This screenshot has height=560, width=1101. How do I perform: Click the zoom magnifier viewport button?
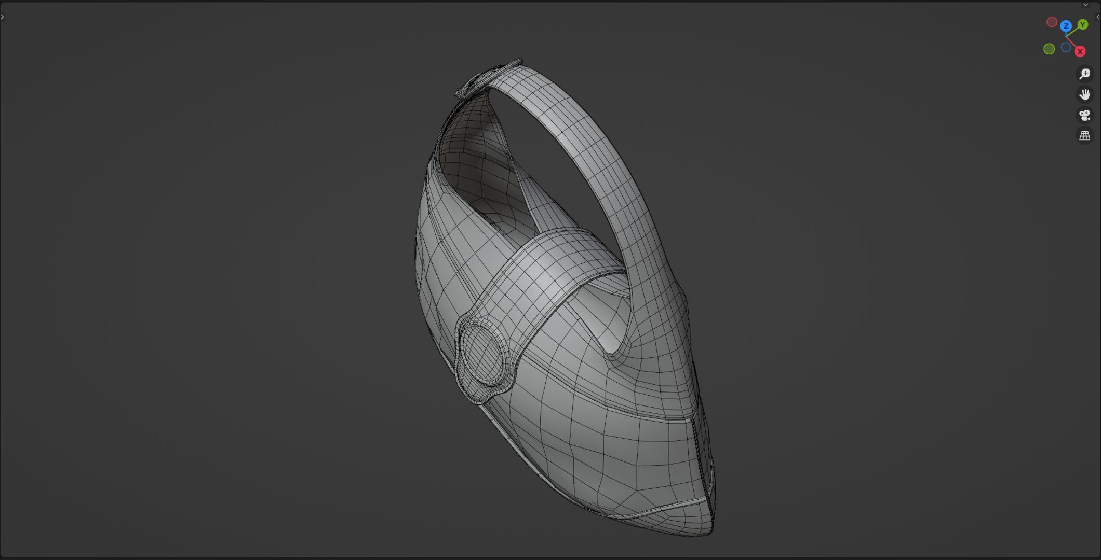pos(1084,74)
